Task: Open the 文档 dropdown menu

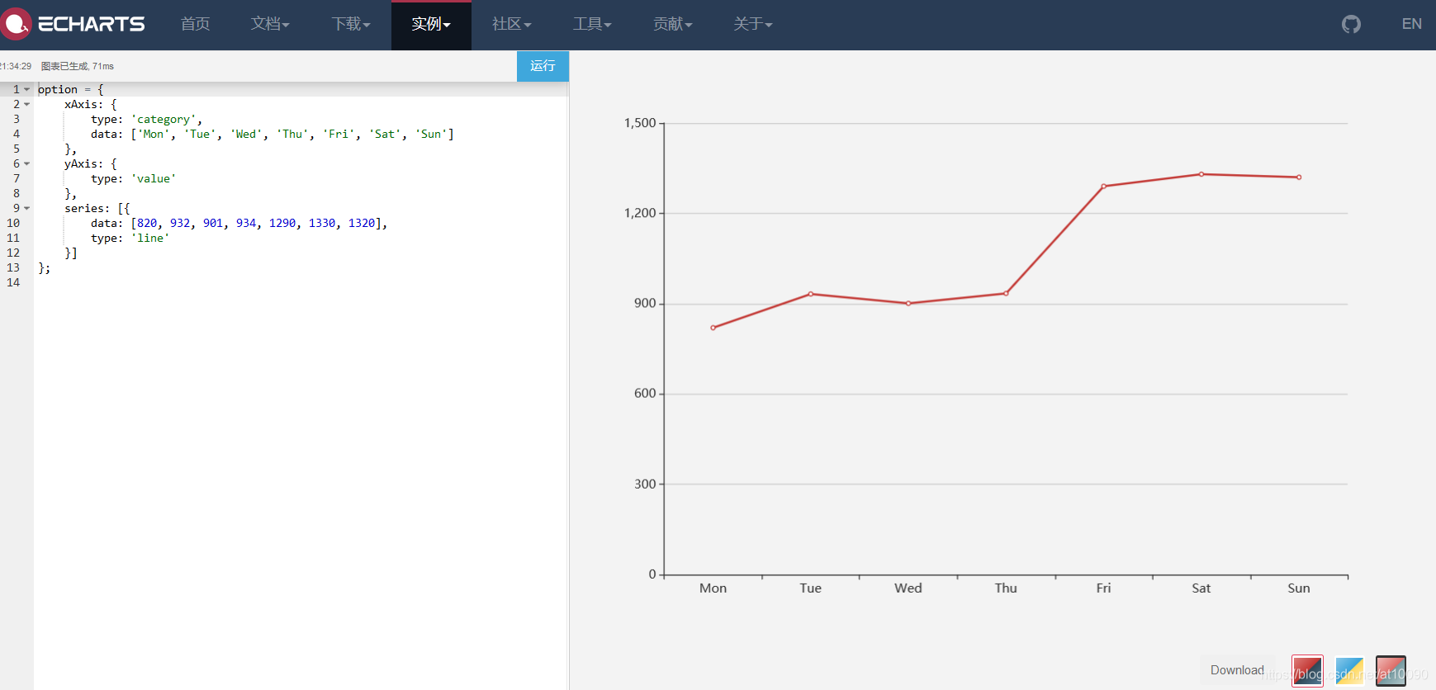Action: (270, 24)
